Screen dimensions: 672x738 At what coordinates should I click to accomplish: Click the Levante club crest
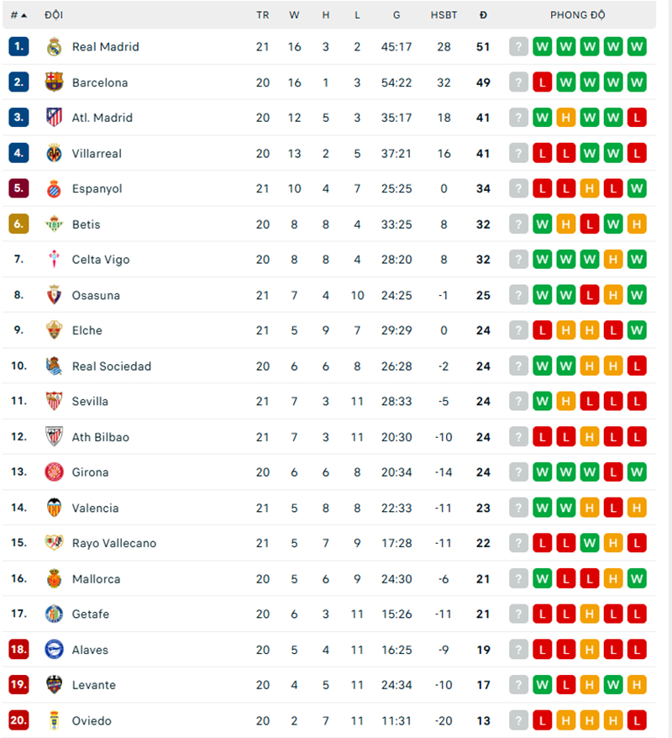55,685
